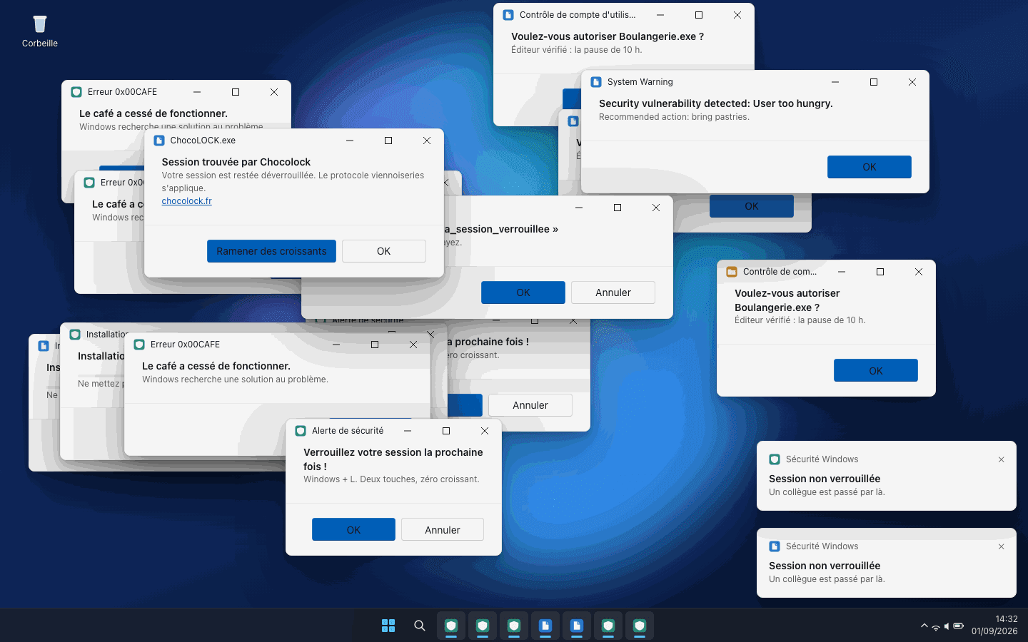Click the ChocoLOCK.exe title bar icon
Screen dimensions: 1028x642
pyautogui.click(x=159, y=141)
